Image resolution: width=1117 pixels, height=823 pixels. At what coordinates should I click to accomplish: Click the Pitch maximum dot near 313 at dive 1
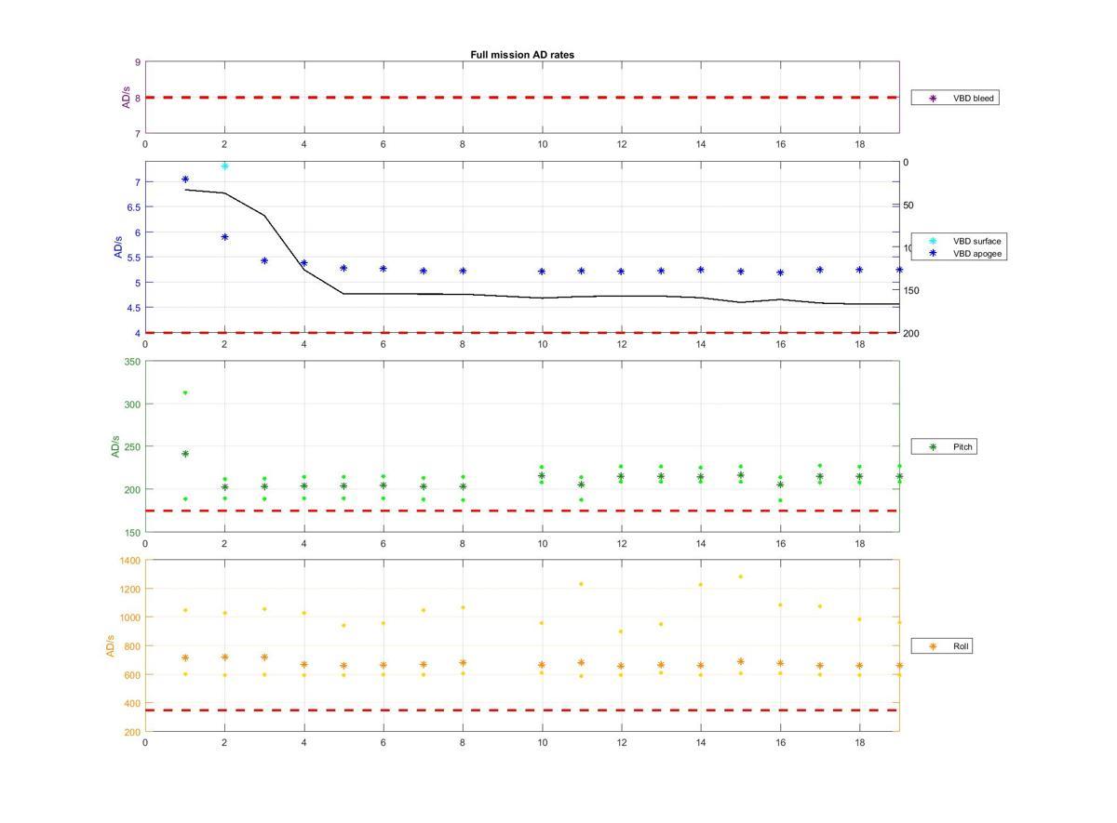pyautogui.click(x=185, y=392)
